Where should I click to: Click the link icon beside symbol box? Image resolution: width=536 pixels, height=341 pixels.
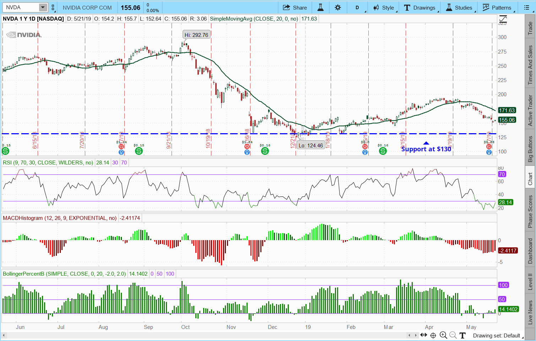click(53, 7)
